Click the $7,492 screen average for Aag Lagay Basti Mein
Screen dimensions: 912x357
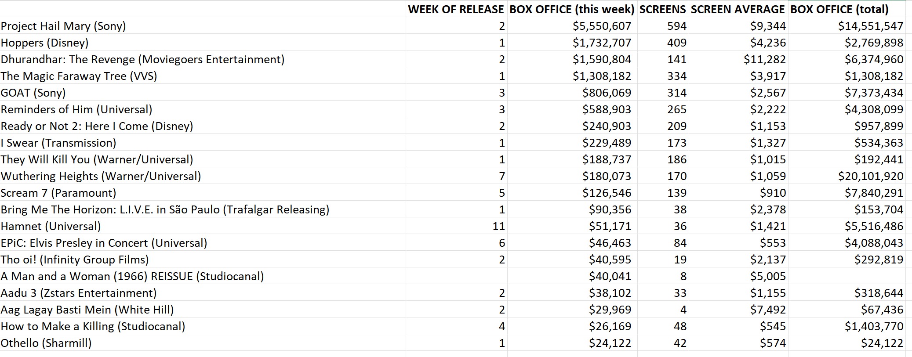[767, 310]
